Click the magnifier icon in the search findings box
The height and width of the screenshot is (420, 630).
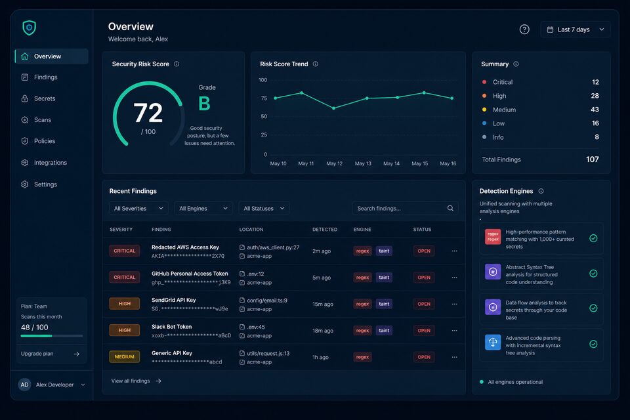pos(450,208)
